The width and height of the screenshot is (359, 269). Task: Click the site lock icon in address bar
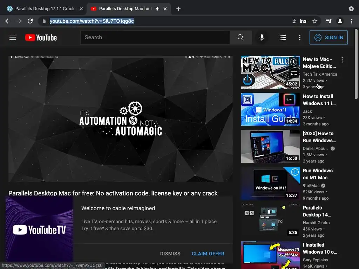pos(44,21)
